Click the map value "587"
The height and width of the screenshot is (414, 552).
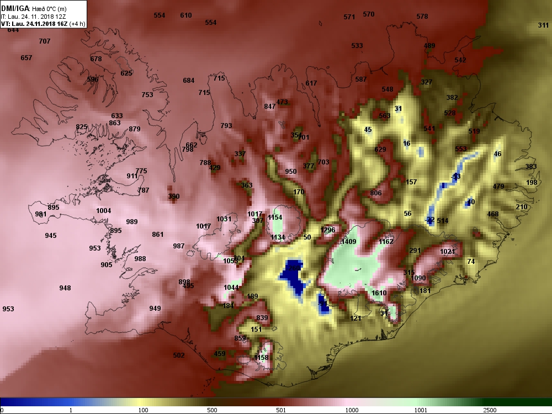pyautogui.click(x=360, y=79)
